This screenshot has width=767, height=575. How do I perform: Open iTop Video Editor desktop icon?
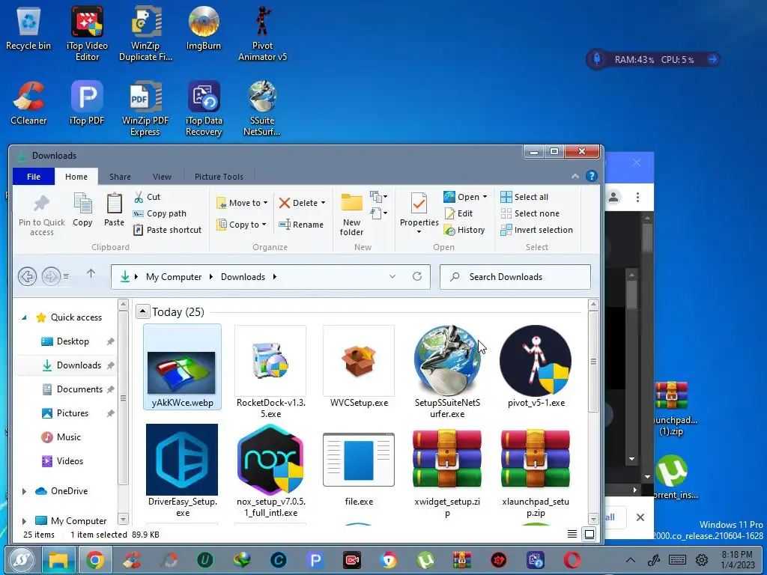(87, 34)
